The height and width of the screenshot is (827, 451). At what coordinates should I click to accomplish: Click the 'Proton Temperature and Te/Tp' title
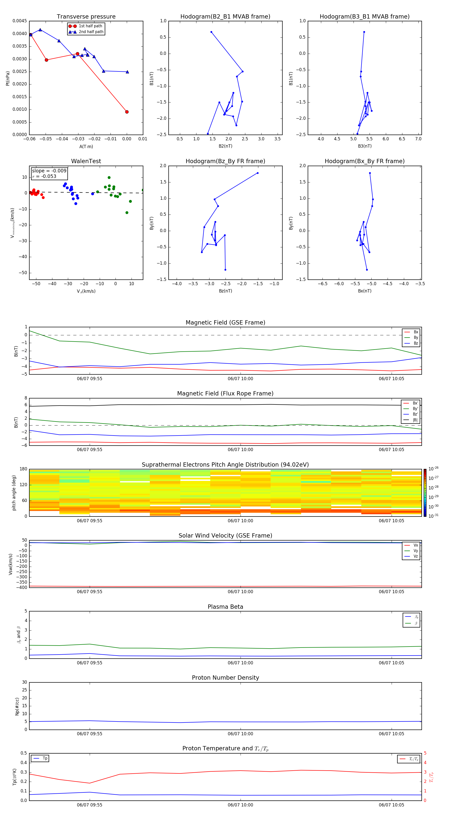coord(225,749)
